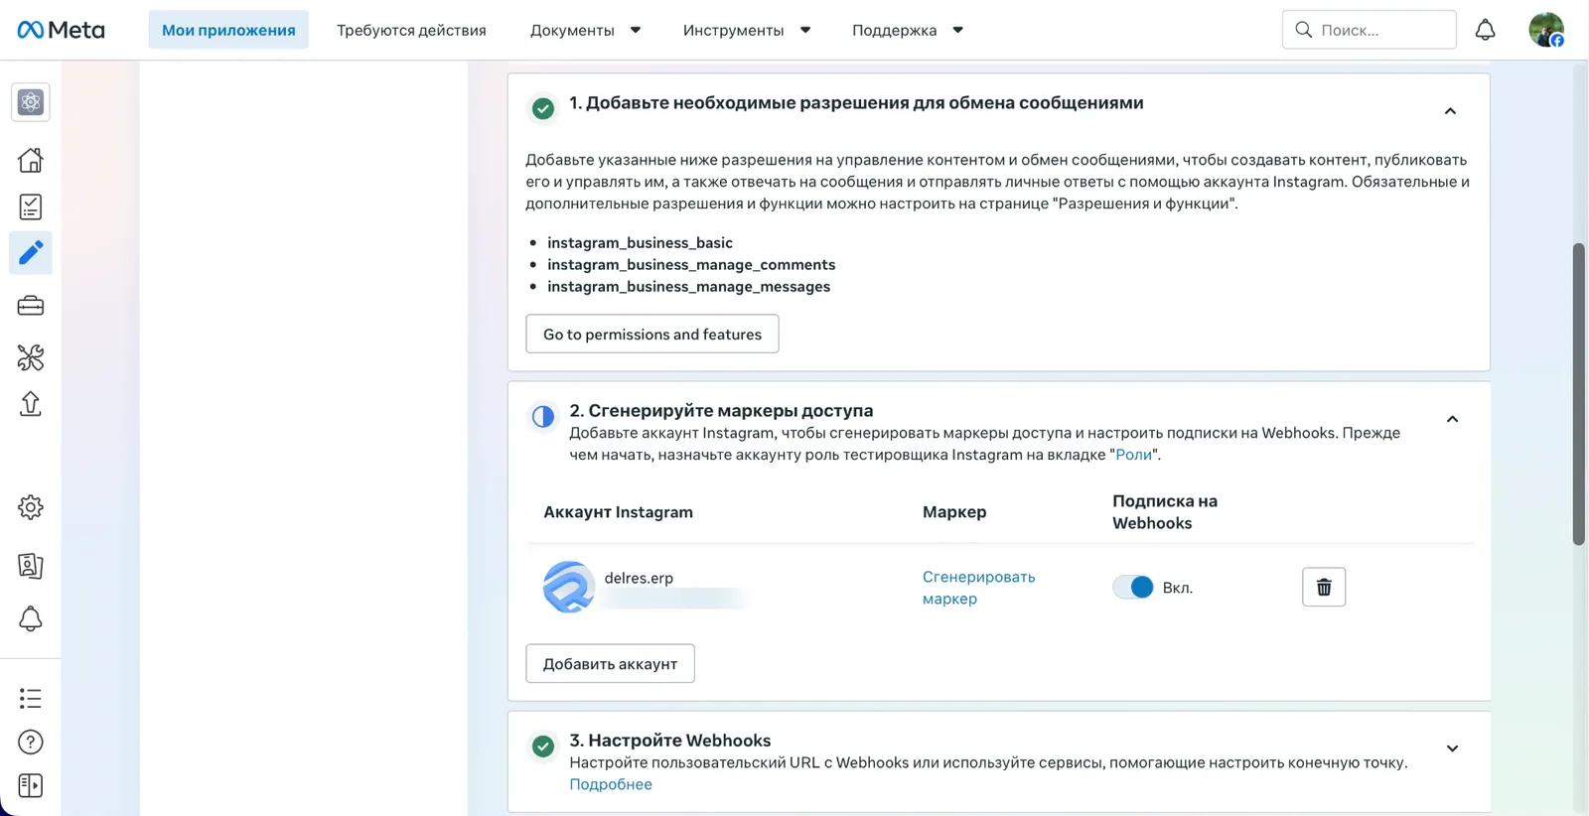Click the Meta logo

[61, 30]
